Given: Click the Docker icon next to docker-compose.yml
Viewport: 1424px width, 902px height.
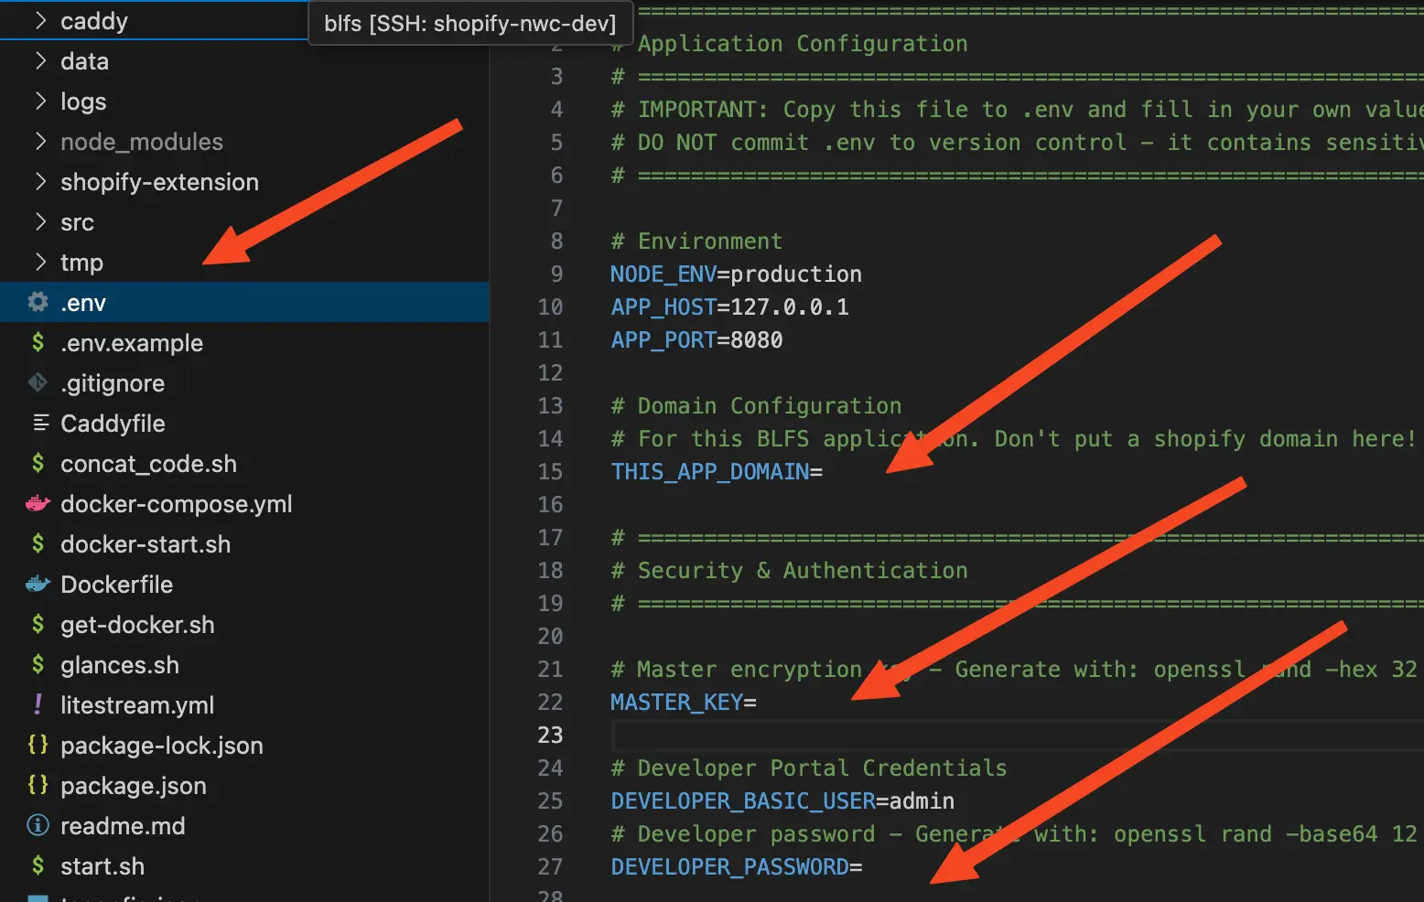Looking at the screenshot, I should click(x=37, y=503).
